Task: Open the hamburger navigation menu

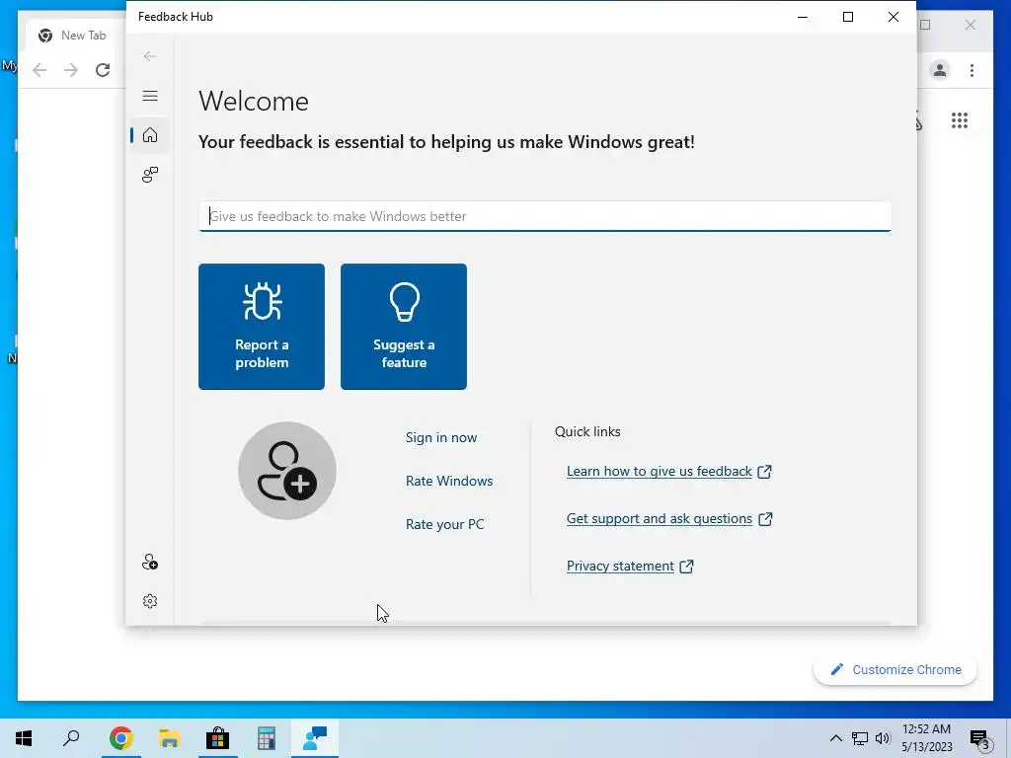Action: tap(150, 96)
